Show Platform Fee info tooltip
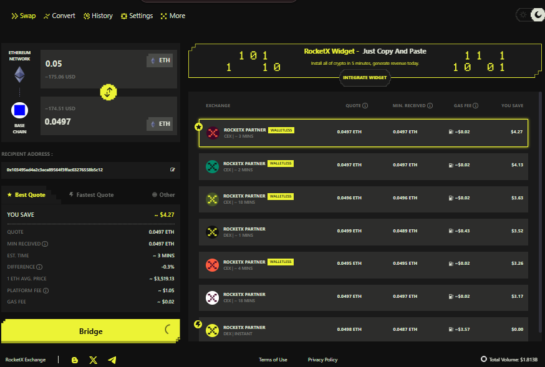Image resolution: width=545 pixels, height=367 pixels. [x=46, y=290]
